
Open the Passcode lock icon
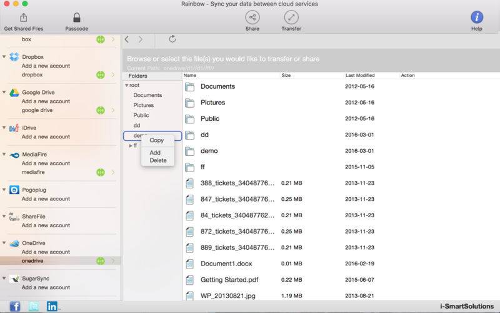point(76,18)
